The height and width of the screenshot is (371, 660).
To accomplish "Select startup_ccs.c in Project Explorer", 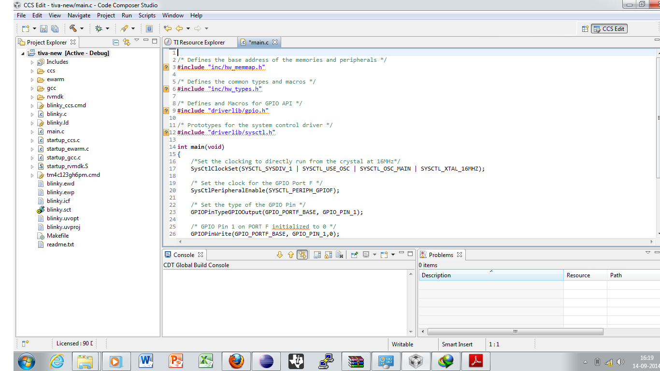I will coord(63,140).
